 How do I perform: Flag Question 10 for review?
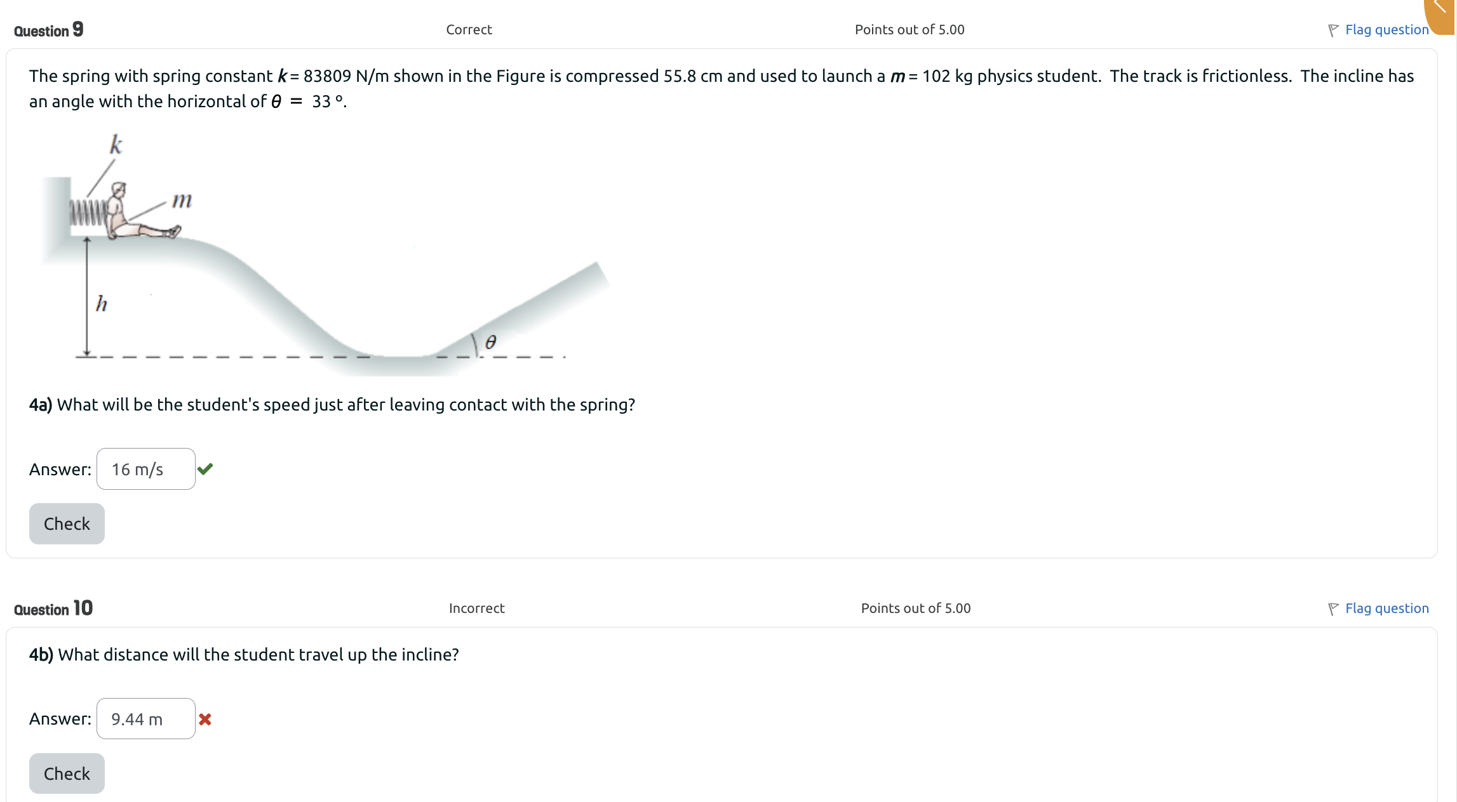[x=1388, y=608]
